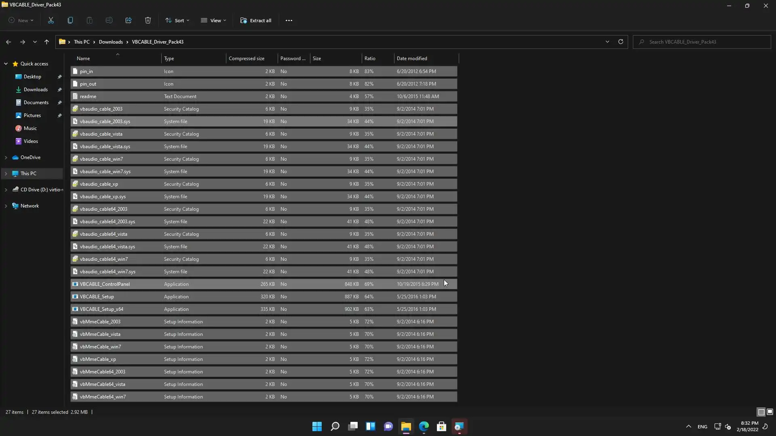Click the Cut scissors icon
This screenshot has width=776, height=436.
(51, 21)
